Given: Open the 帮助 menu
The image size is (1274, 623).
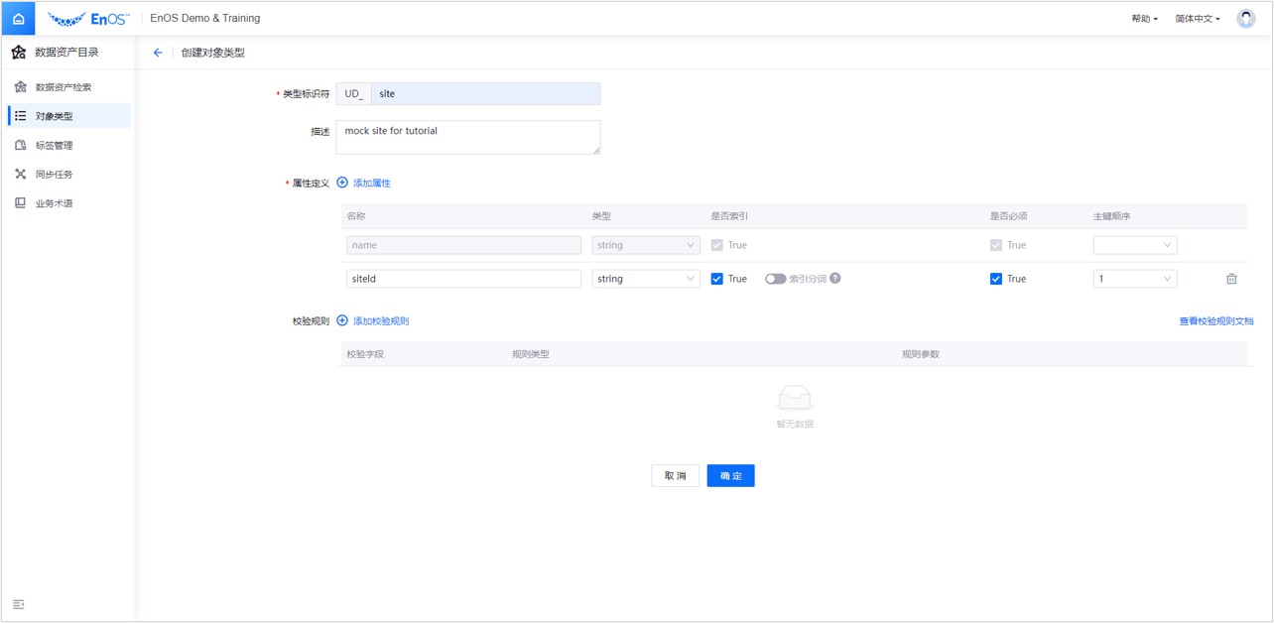Looking at the screenshot, I should tap(1143, 17).
